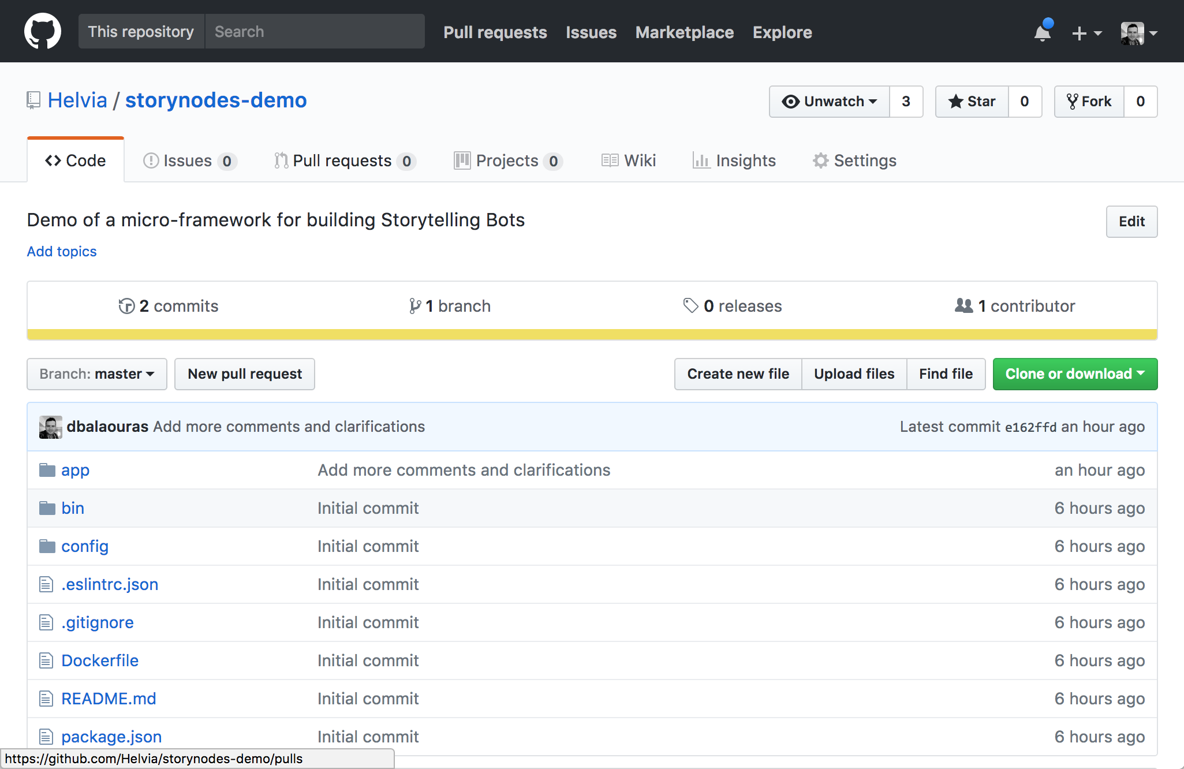
Task: Star the storynodes-demo repository
Action: coord(972,102)
